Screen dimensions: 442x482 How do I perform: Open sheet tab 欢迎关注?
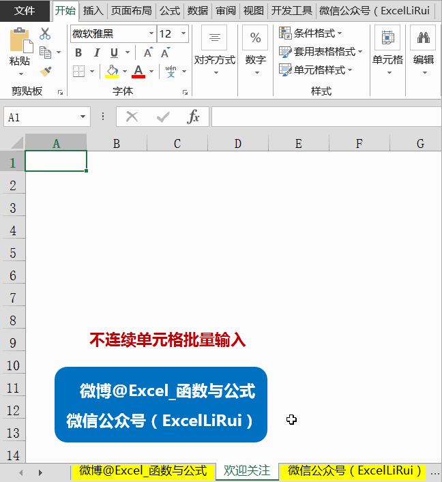pos(246,471)
